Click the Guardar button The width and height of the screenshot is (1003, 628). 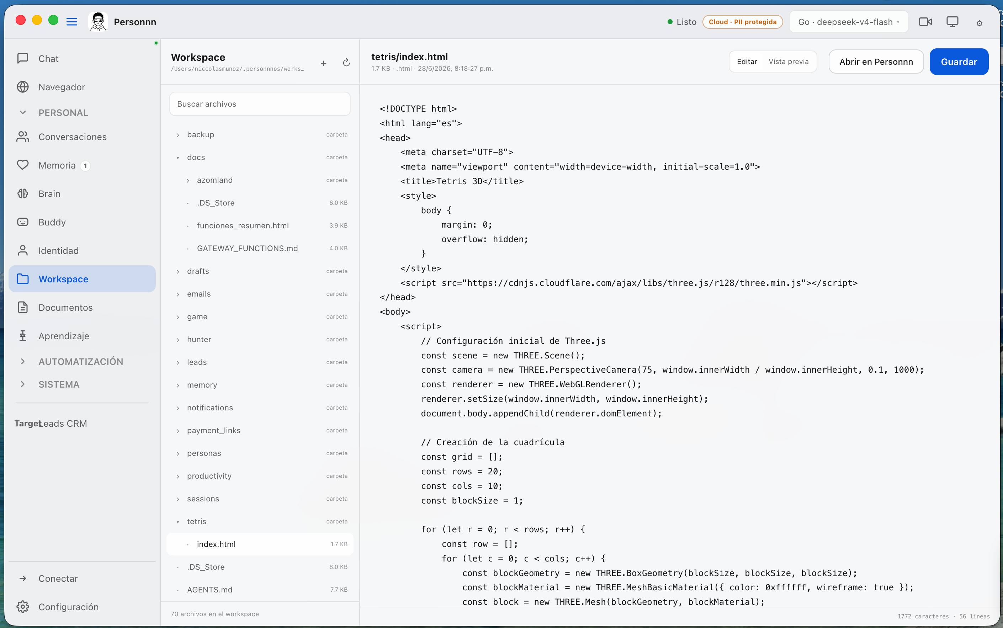[959, 62]
